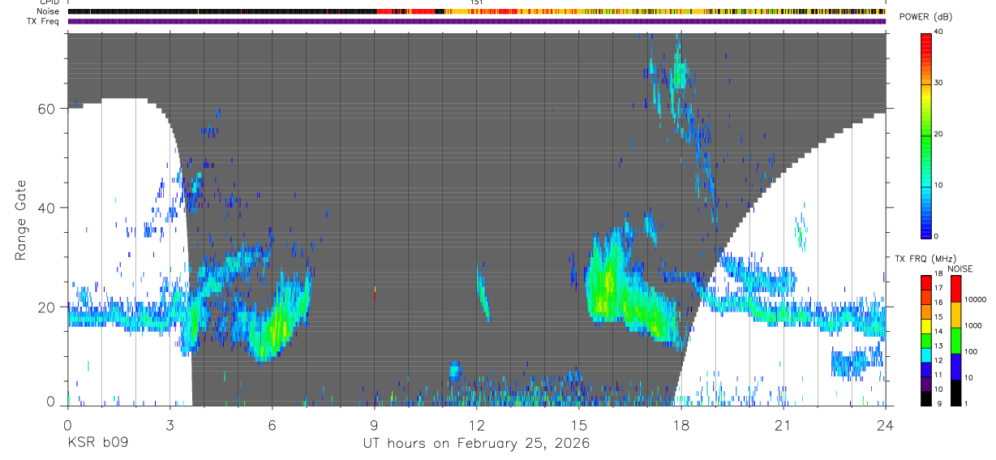The image size is (996, 460).
Task: Pick the yellow swatch in the noise legend
Action: 955,314
